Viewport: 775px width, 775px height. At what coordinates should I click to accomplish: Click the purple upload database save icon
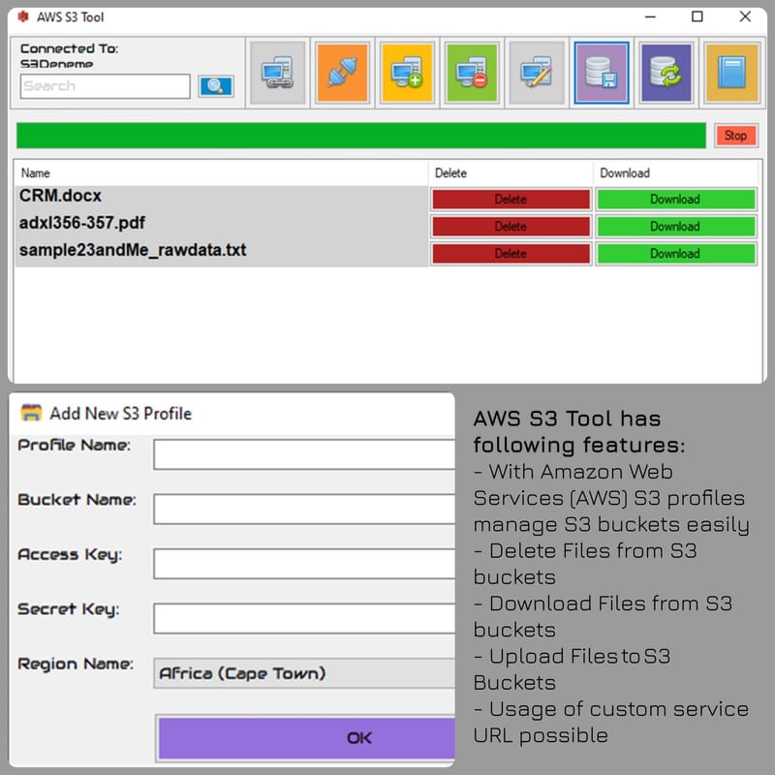602,74
